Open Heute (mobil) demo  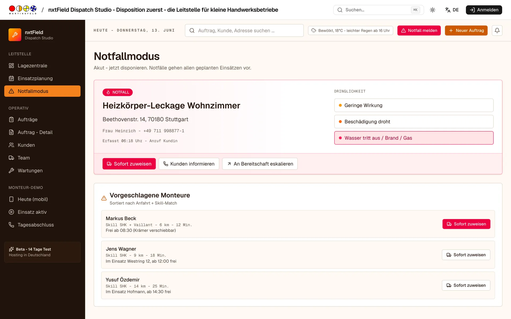pyautogui.click(x=42, y=199)
